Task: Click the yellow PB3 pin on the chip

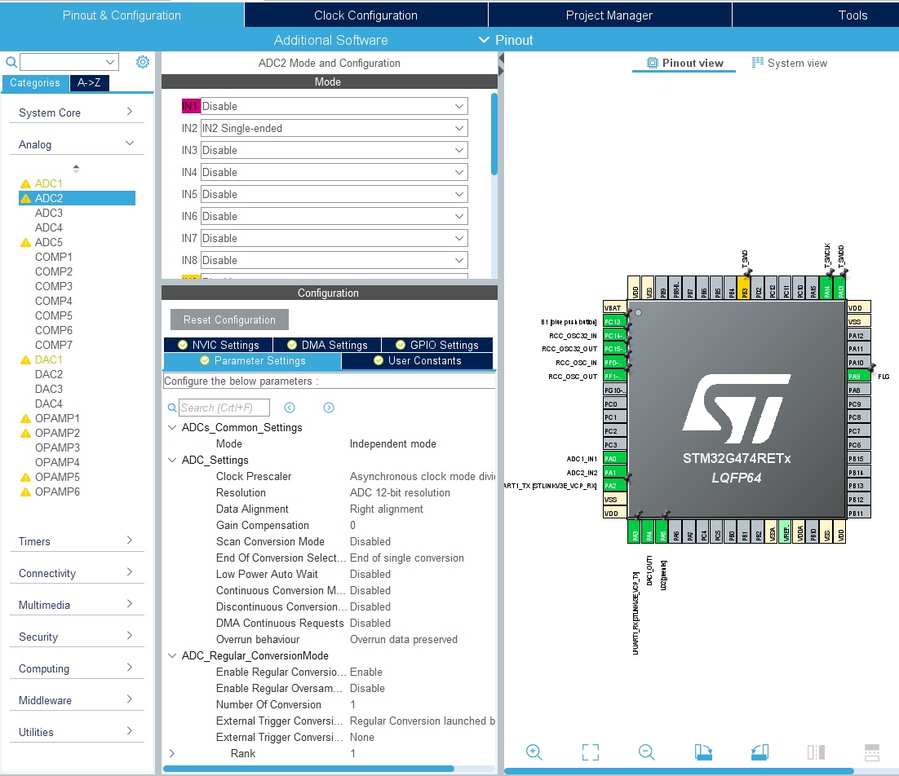Action: [744, 286]
